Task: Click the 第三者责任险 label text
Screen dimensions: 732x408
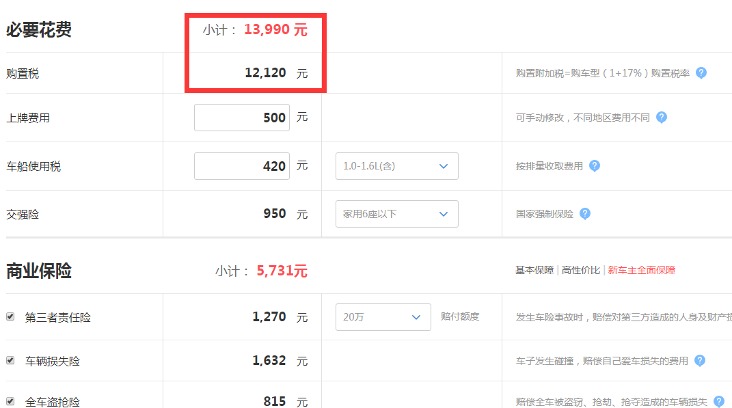Action: coord(58,317)
